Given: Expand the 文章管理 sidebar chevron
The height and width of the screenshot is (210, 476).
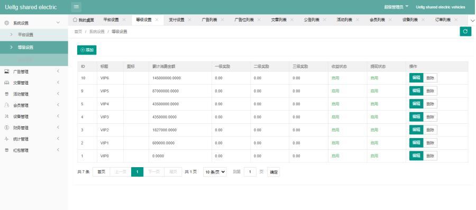Looking at the screenshot, I should [x=58, y=83].
